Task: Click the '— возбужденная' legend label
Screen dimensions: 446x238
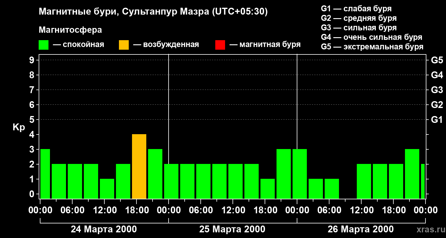Action: (x=166, y=45)
